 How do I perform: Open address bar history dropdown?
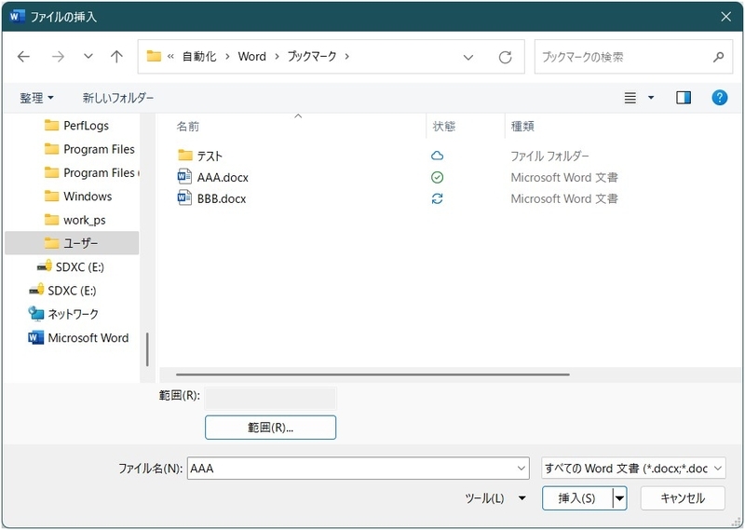point(468,57)
